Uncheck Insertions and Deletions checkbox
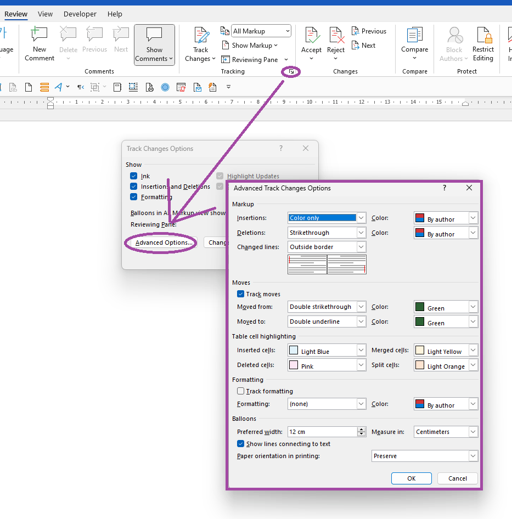This screenshot has height=519, width=512. 133,187
